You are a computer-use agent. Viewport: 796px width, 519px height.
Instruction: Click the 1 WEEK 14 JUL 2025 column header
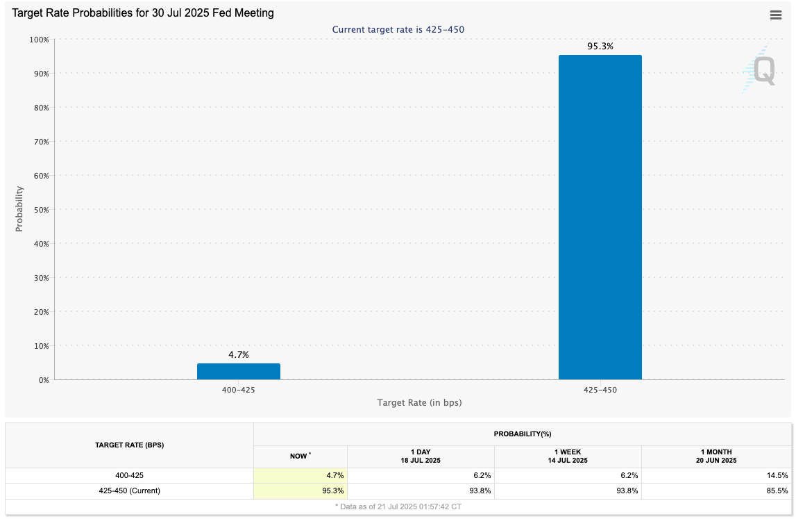pos(568,456)
